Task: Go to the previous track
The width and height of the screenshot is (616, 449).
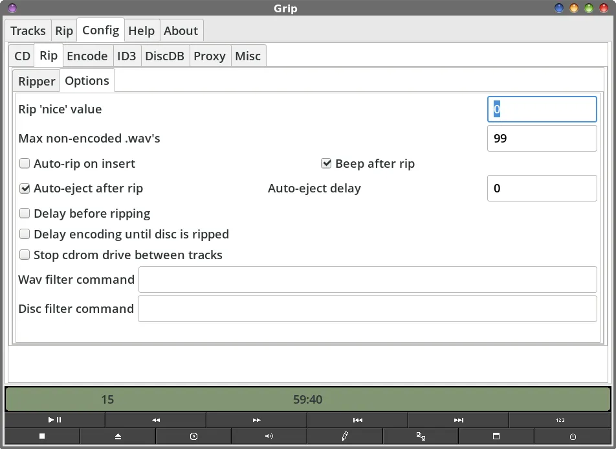Action: pyautogui.click(x=357, y=420)
